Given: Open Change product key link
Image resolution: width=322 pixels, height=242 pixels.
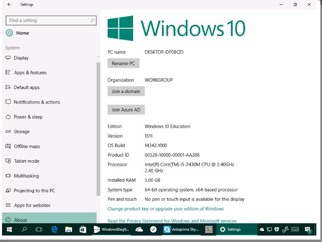Looking at the screenshot, I should [x=165, y=209].
